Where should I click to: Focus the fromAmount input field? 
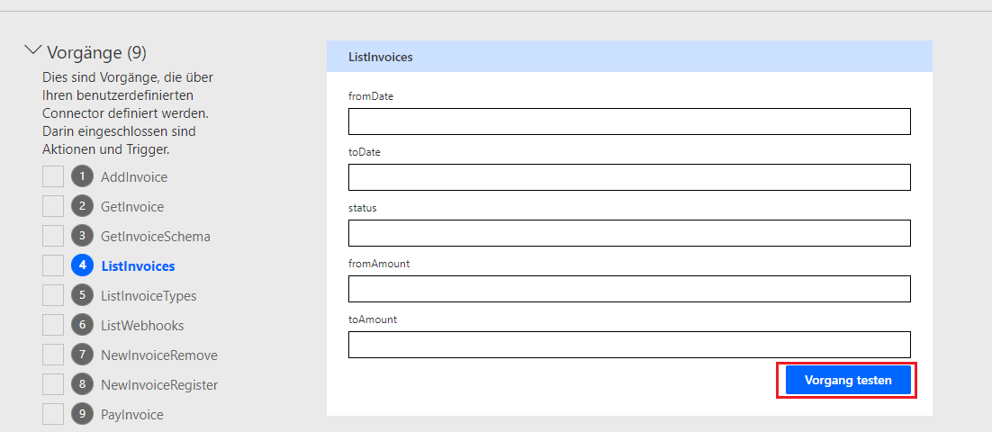(x=629, y=288)
